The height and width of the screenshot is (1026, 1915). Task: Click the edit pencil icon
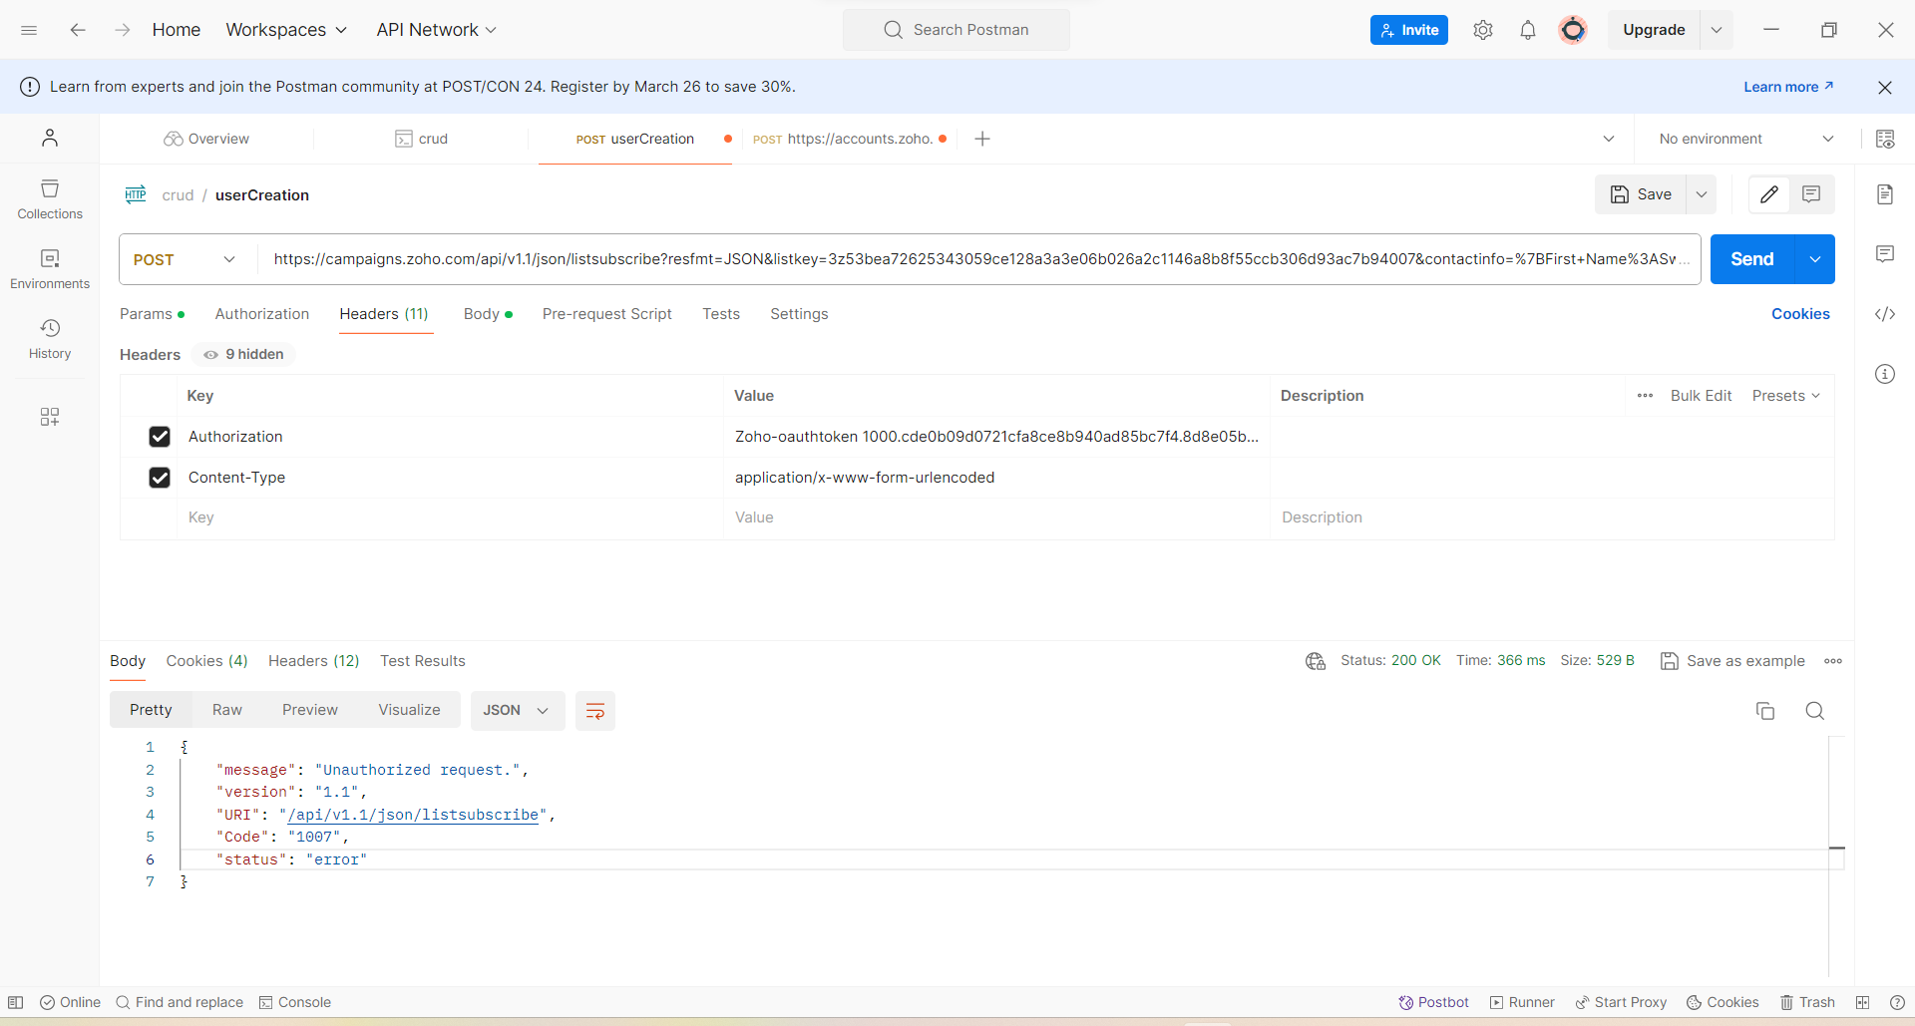[x=1769, y=194]
